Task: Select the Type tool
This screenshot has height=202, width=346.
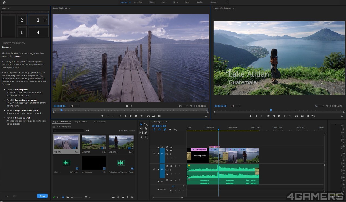Action: click(x=146, y=137)
